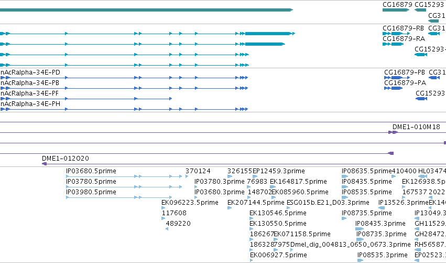The width and height of the screenshot is (446, 263).
Task: Select the EK096223.5prime EST
Action: (164, 208)
